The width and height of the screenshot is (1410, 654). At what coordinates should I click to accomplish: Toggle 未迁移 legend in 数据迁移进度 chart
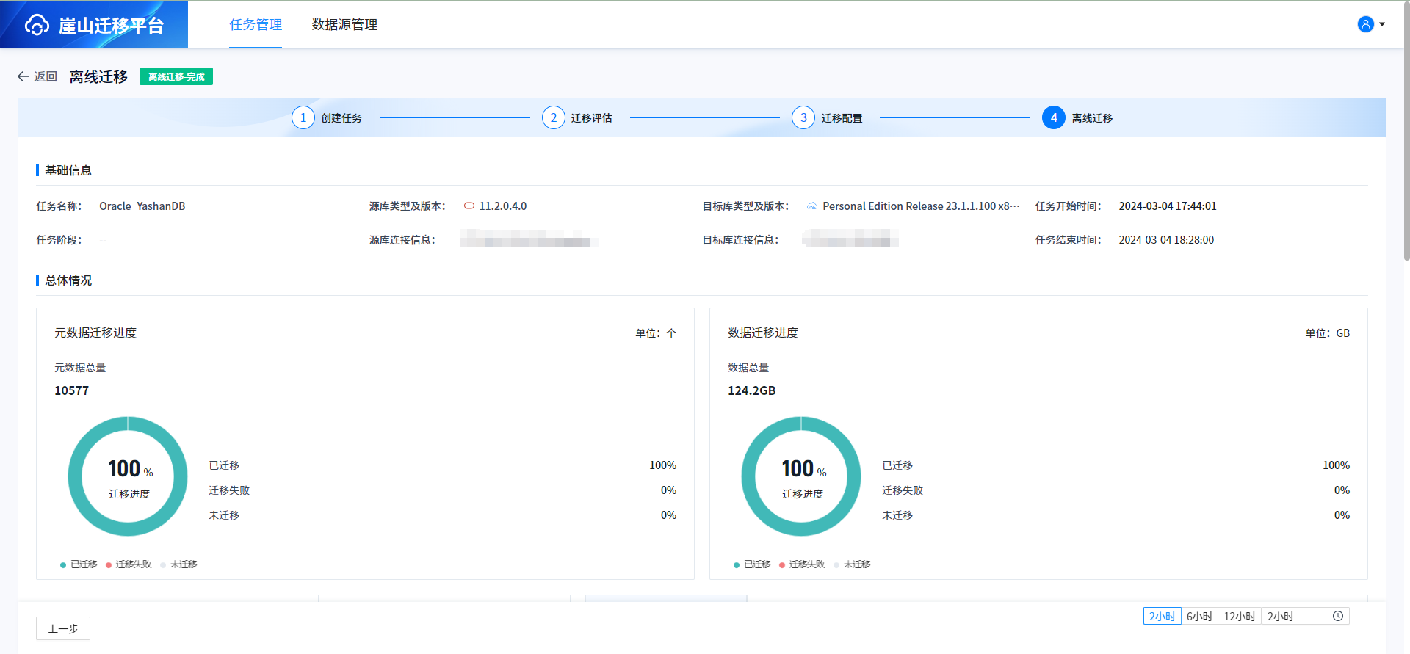(x=852, y=564)
